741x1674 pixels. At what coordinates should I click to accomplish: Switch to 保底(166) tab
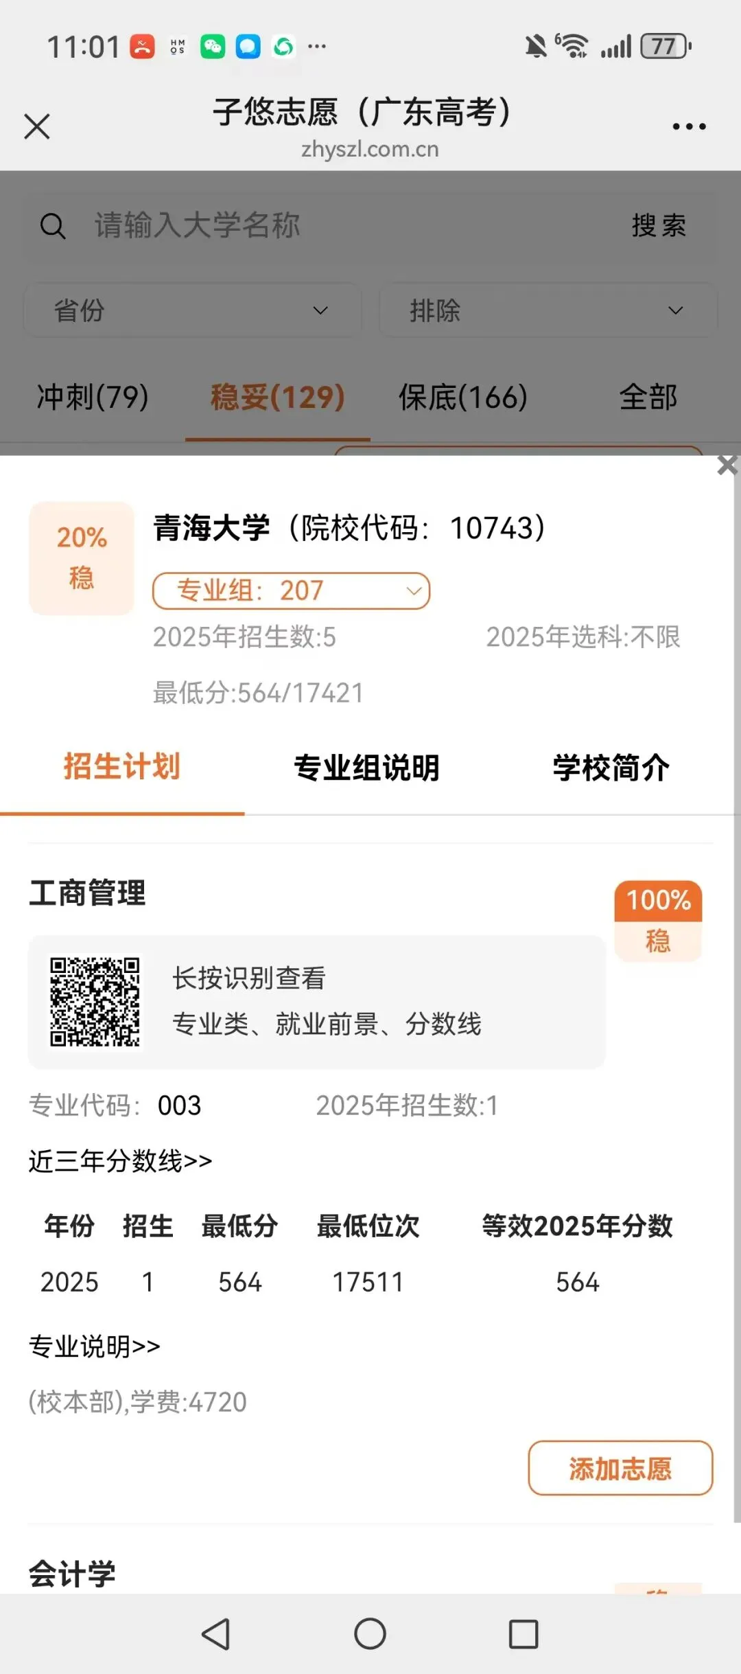pos(463,397)
